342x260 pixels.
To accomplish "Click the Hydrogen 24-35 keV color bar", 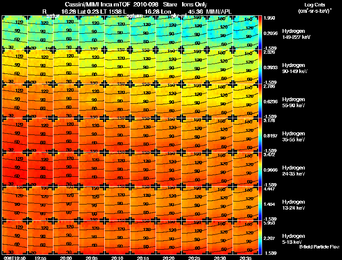I will coord(260,169).
